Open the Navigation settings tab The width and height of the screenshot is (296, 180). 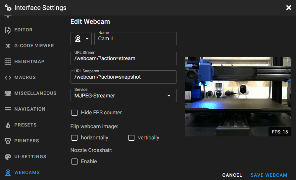pyautogui.click(x=30, y=109)
